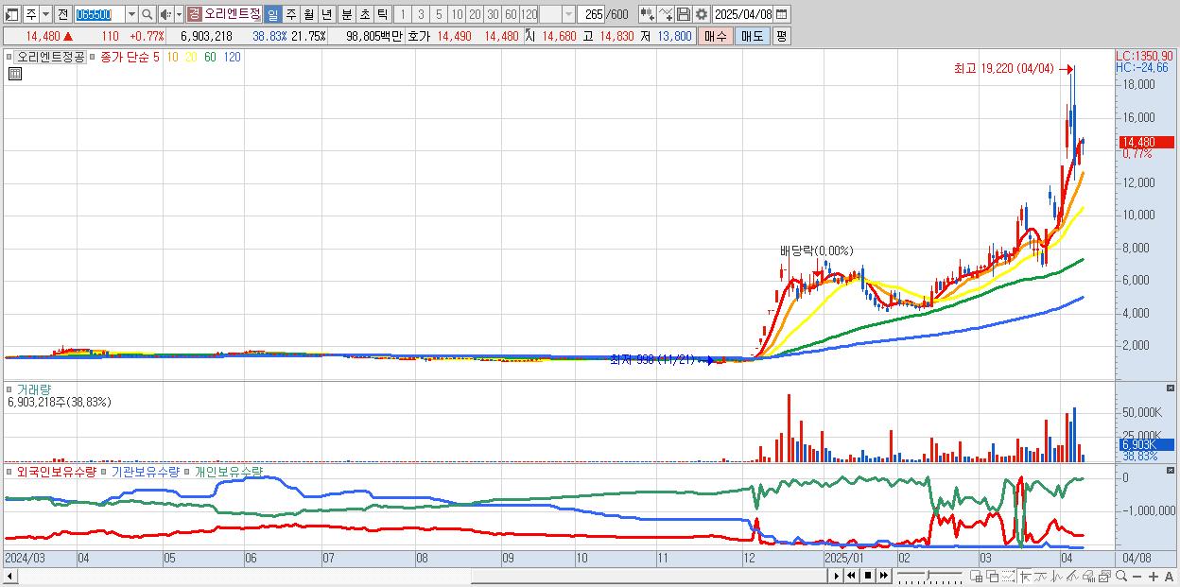Click the 전 button beside stock code

click(x=62, y=14)
